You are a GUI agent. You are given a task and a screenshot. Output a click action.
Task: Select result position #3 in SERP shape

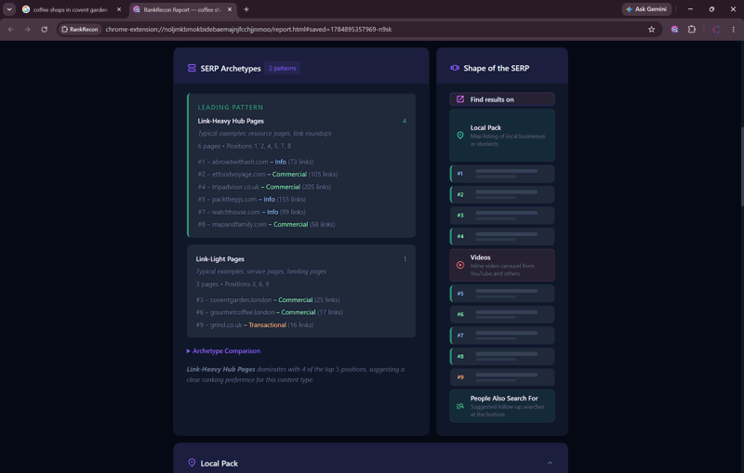(502, 216)
